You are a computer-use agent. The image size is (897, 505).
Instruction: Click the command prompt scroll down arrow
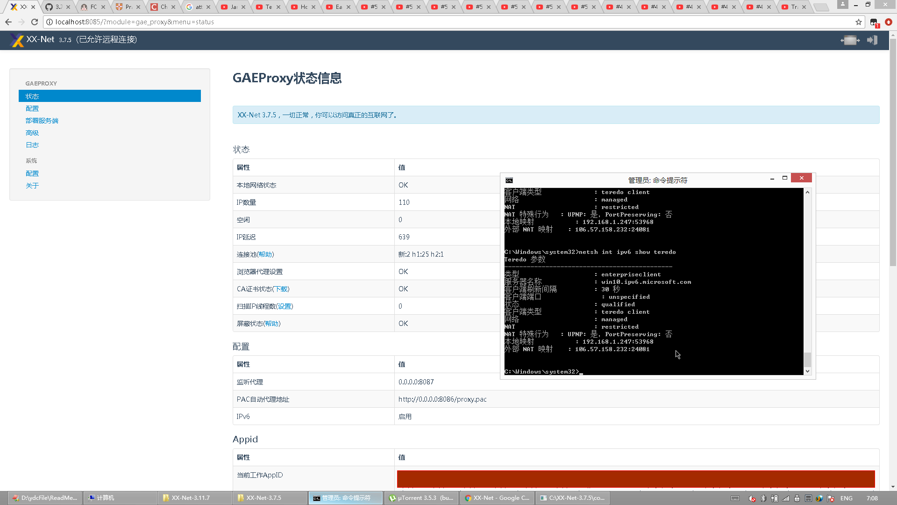807,371
